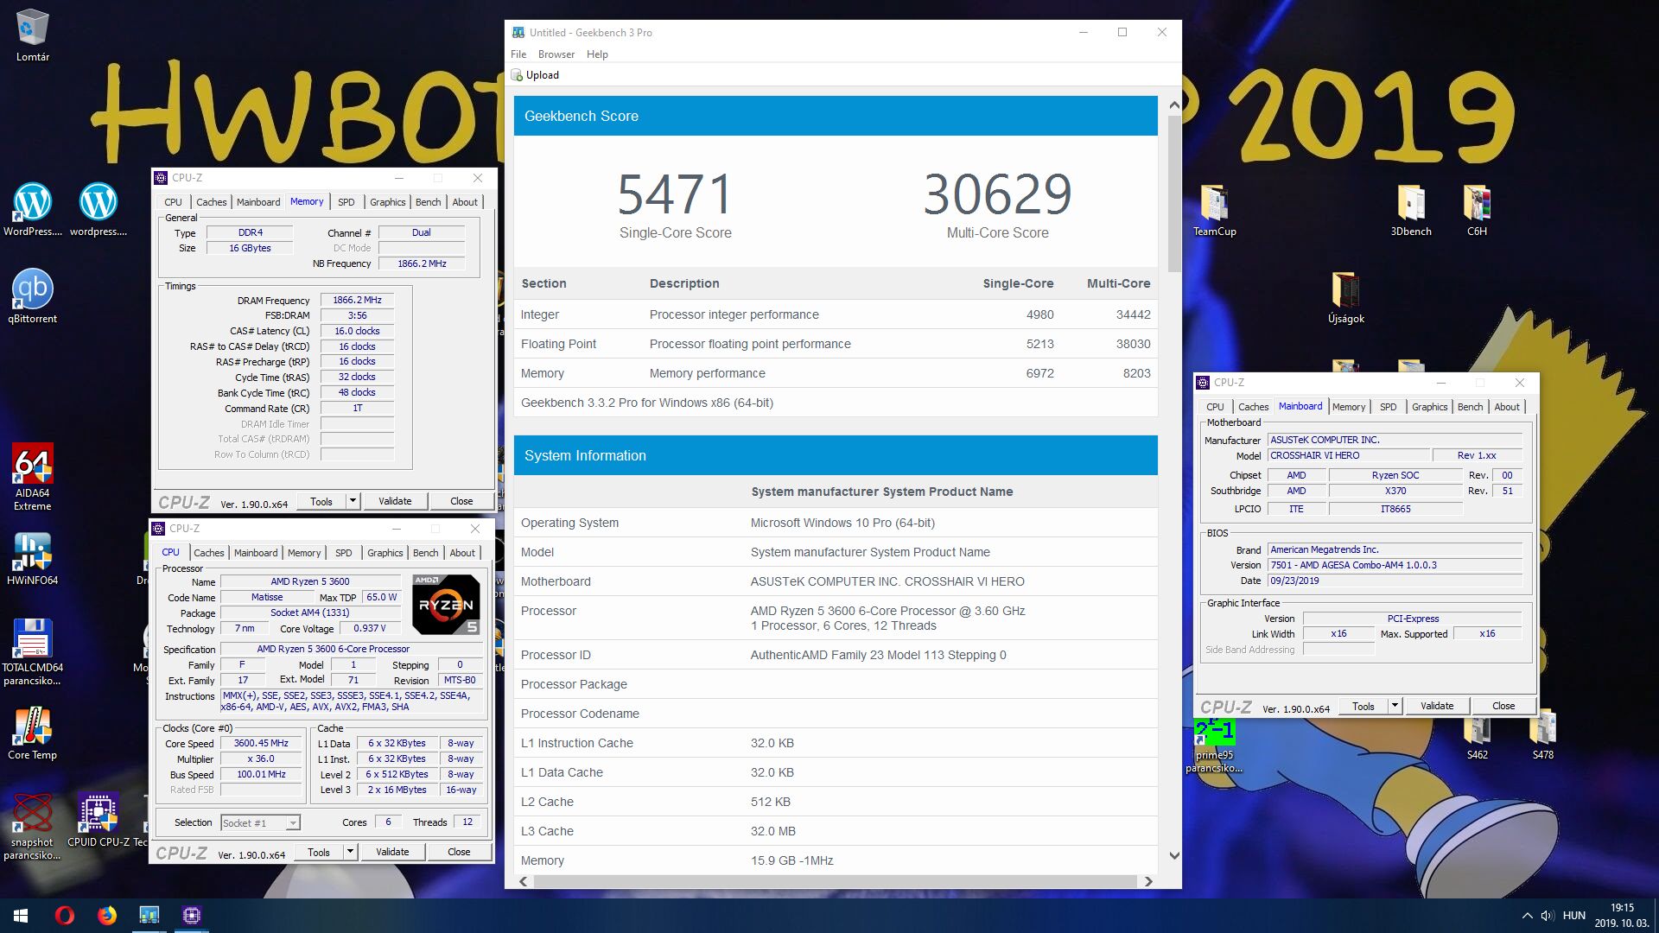Launch Core Temp desktop icon
1659x933 pixels.
point(33,733)
